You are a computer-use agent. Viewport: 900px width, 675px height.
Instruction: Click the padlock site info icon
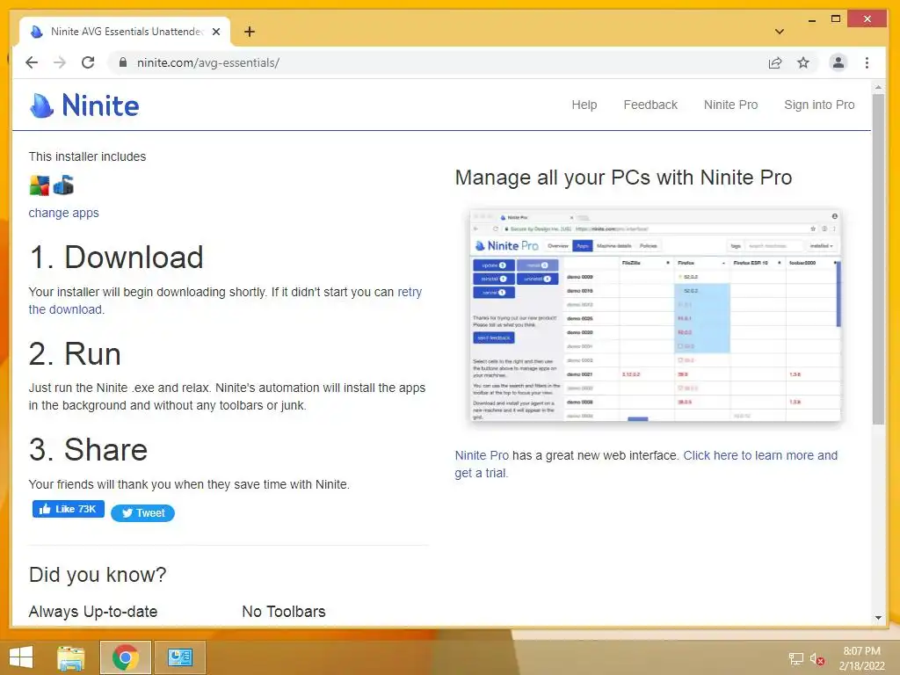[122, 62]
